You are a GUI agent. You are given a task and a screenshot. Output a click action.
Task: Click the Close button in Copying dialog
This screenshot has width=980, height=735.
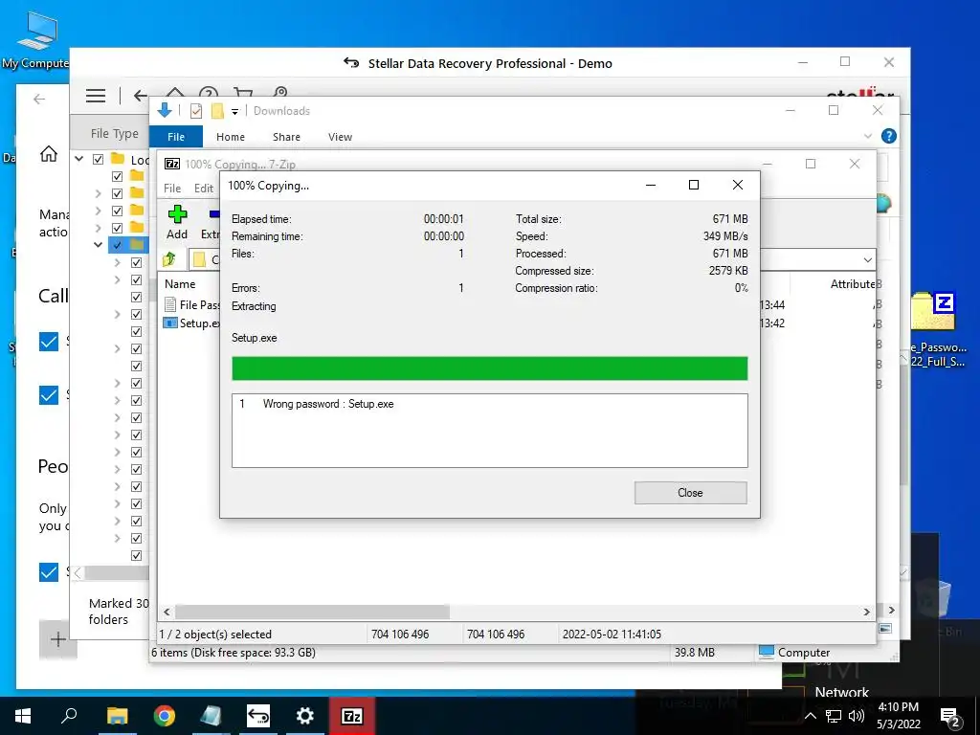tap(690, 493)
